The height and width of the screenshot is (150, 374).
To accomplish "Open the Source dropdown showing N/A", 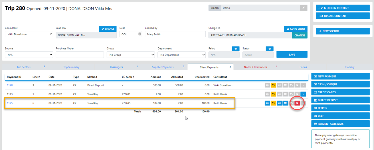I will [x=29, y=55].
